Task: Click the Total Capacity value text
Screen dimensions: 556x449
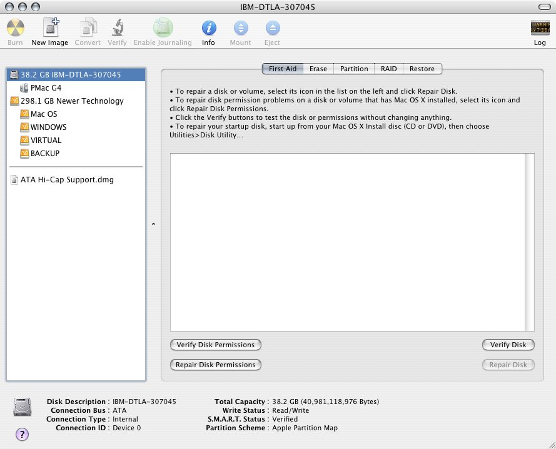Action: click(x=325, y=402)
